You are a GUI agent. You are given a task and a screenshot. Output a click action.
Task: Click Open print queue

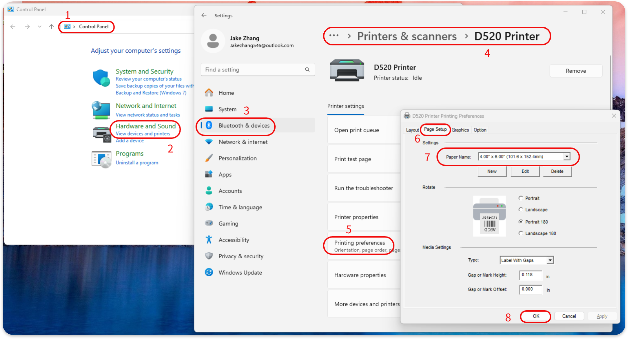364,130
